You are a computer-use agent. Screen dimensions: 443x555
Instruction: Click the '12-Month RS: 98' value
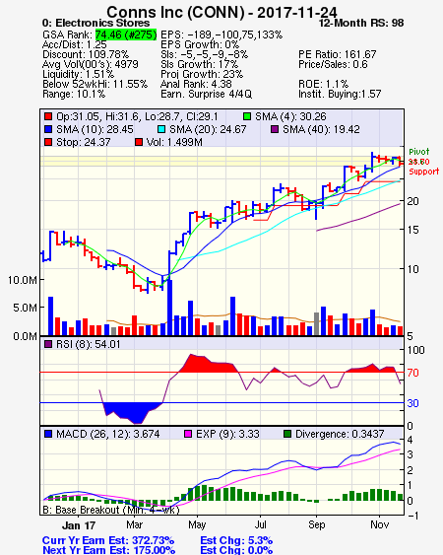pos(361,23)
